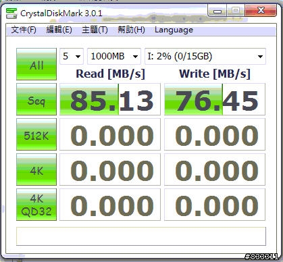This screenshot has height=262, width=283.
Task: Start the 4K benchmark test
Action: [36, 169]
